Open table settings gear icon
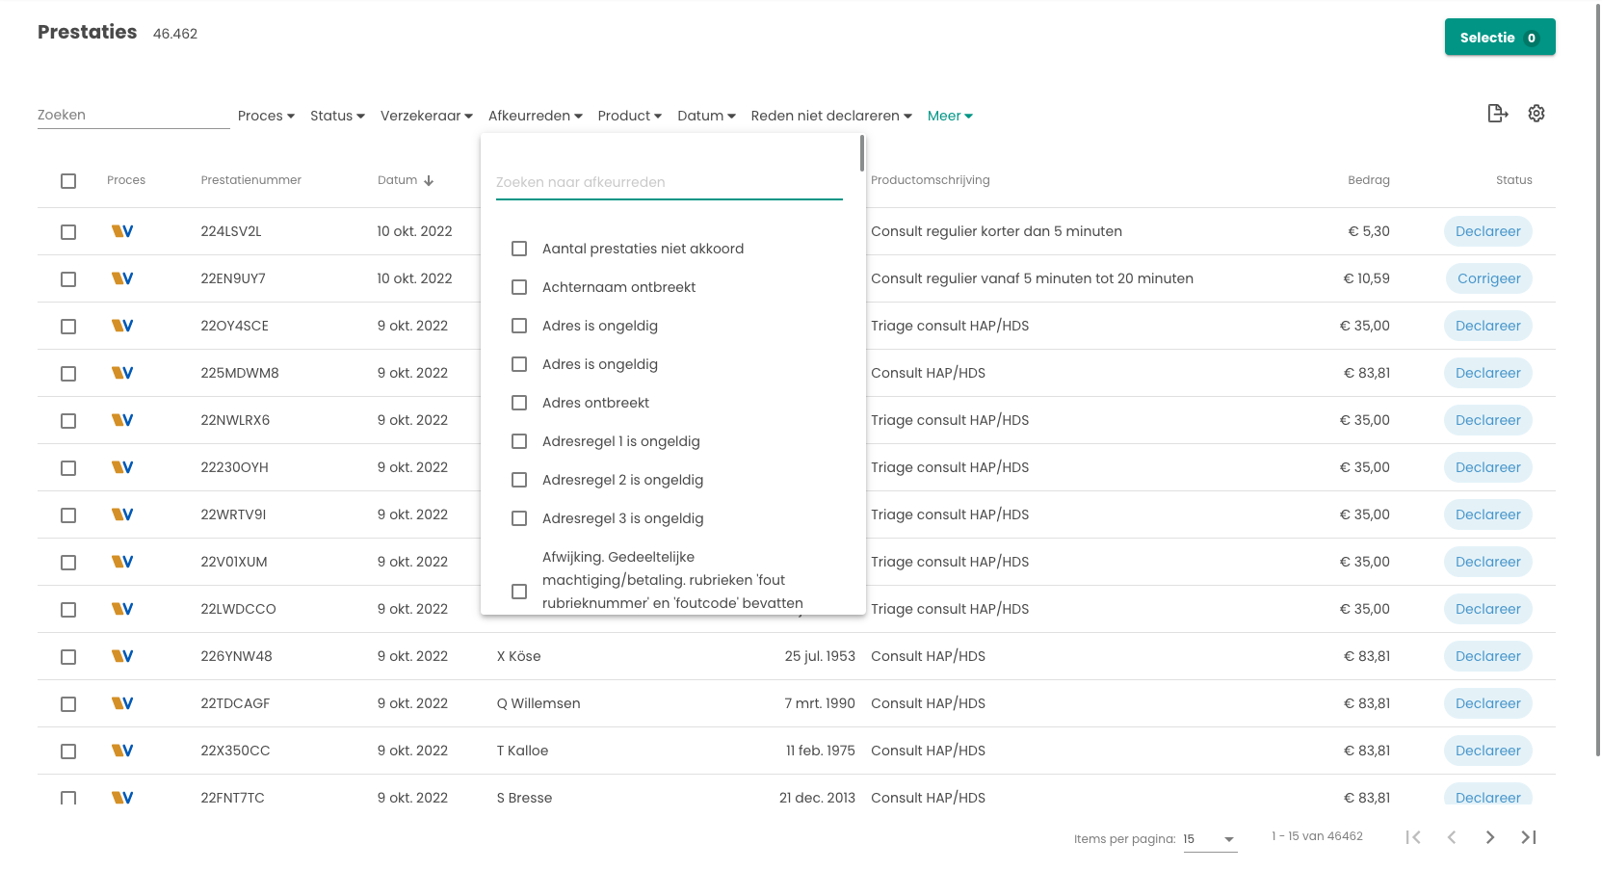Screen dimensions: 1602x870 (1536, 114)
